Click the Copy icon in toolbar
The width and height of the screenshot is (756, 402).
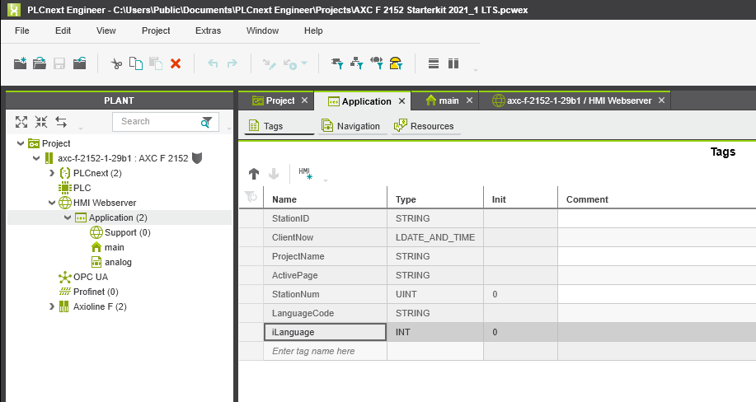(x=136, y=63)
